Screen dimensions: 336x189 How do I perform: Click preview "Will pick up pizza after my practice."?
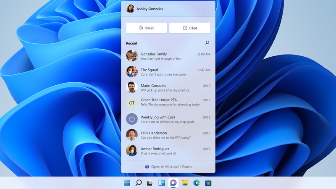tap(165, 90)
